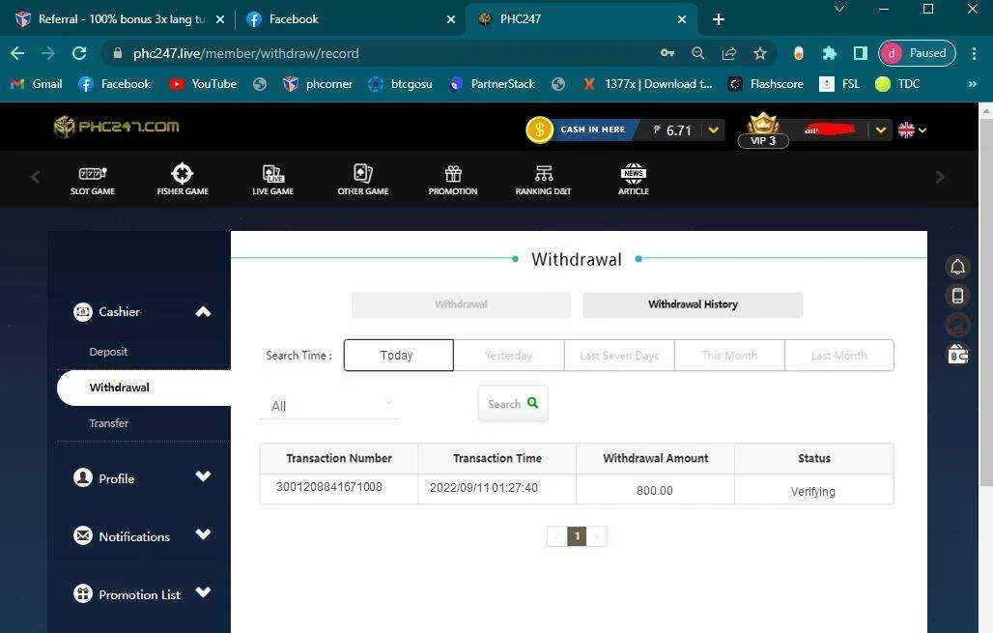Image resolution: width=993 pixels, height=633 pixels.
Task: Open the Promotion page
Action: click(453, 180)
